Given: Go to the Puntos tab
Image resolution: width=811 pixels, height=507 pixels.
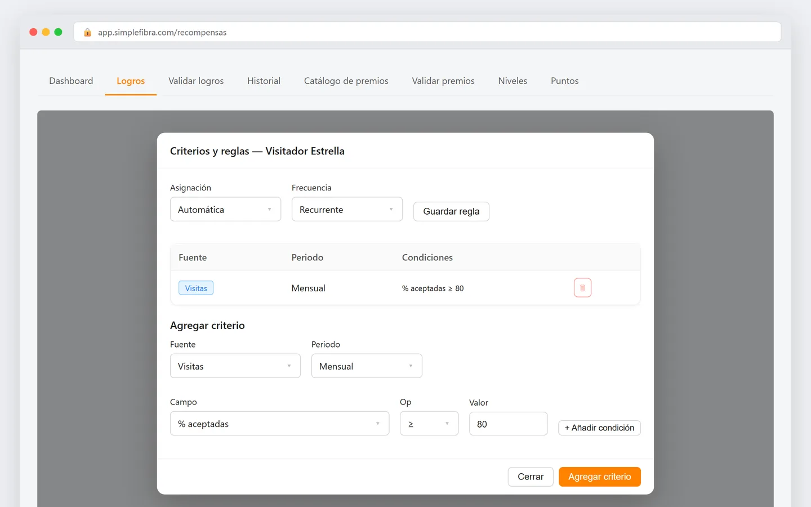Looking at the screenshot, I should click(x=565, y=81).
